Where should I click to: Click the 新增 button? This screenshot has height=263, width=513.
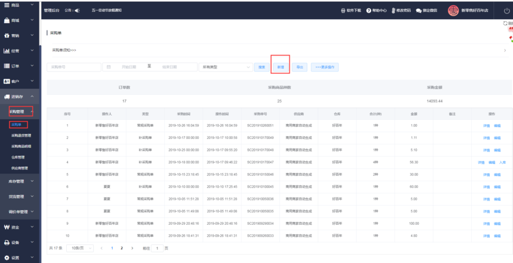pyautogui.click(x=280, y=67)
